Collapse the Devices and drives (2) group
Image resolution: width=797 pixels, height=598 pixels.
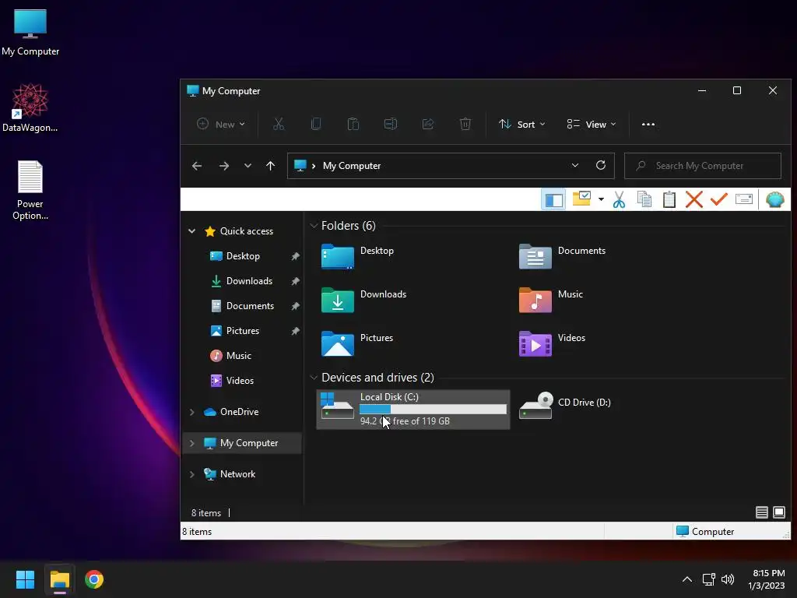click(x=314, y=378)
